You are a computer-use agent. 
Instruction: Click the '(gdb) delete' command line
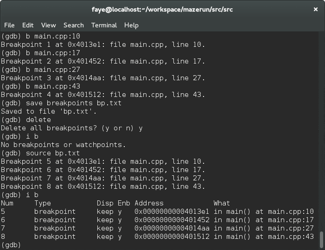click(x=26, y=120)
